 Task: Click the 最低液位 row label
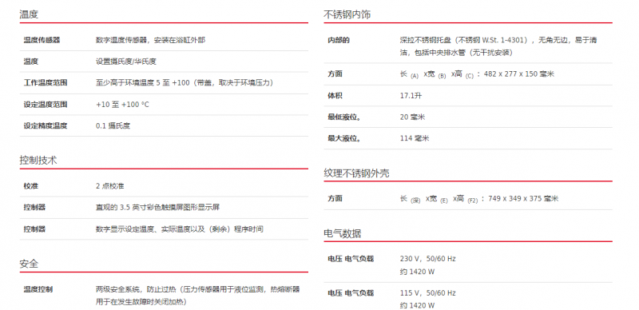(344, 117)
